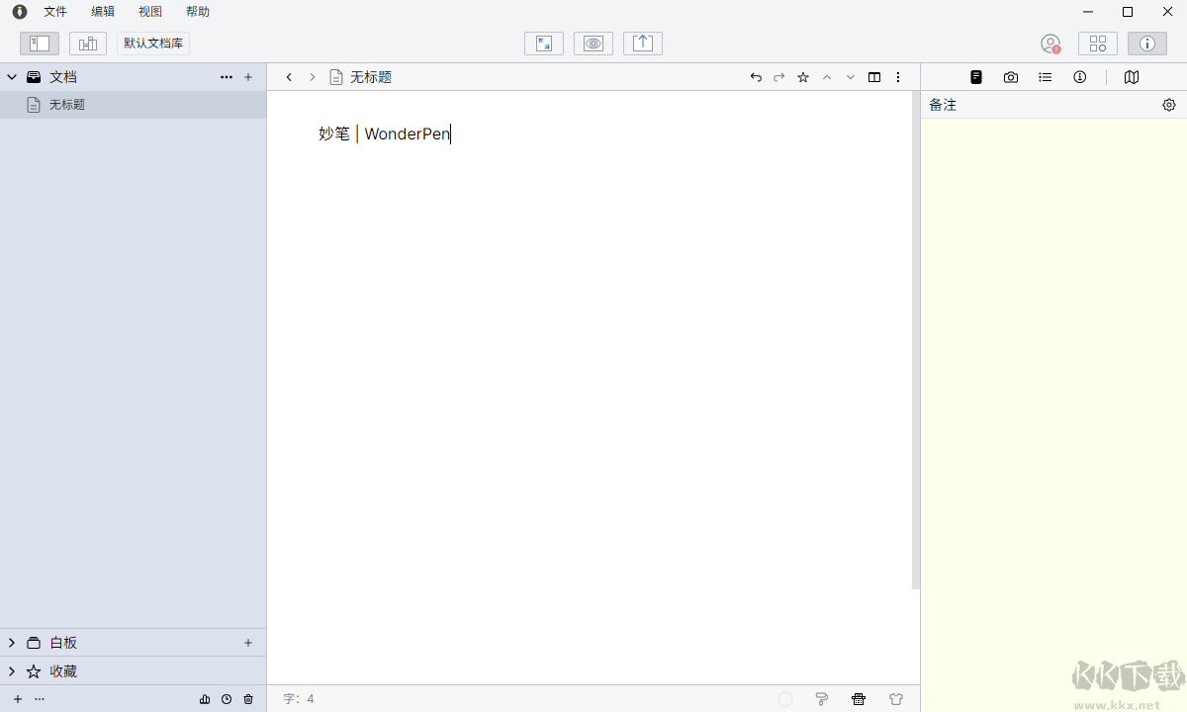Click the 白板 section label
The image size is (1187, 712).
[63, 643]
